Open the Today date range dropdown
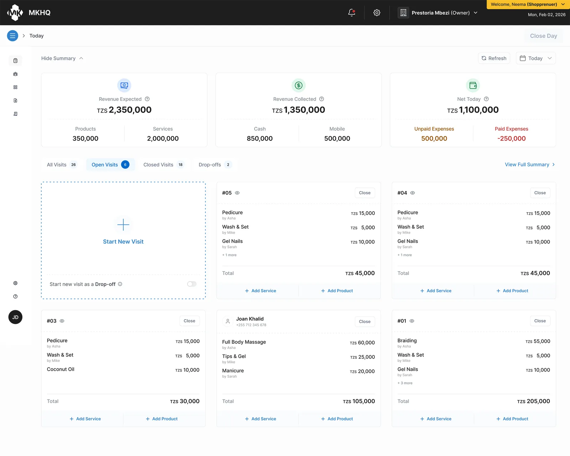This screenshot has width=570, height=456. (535, 58)
